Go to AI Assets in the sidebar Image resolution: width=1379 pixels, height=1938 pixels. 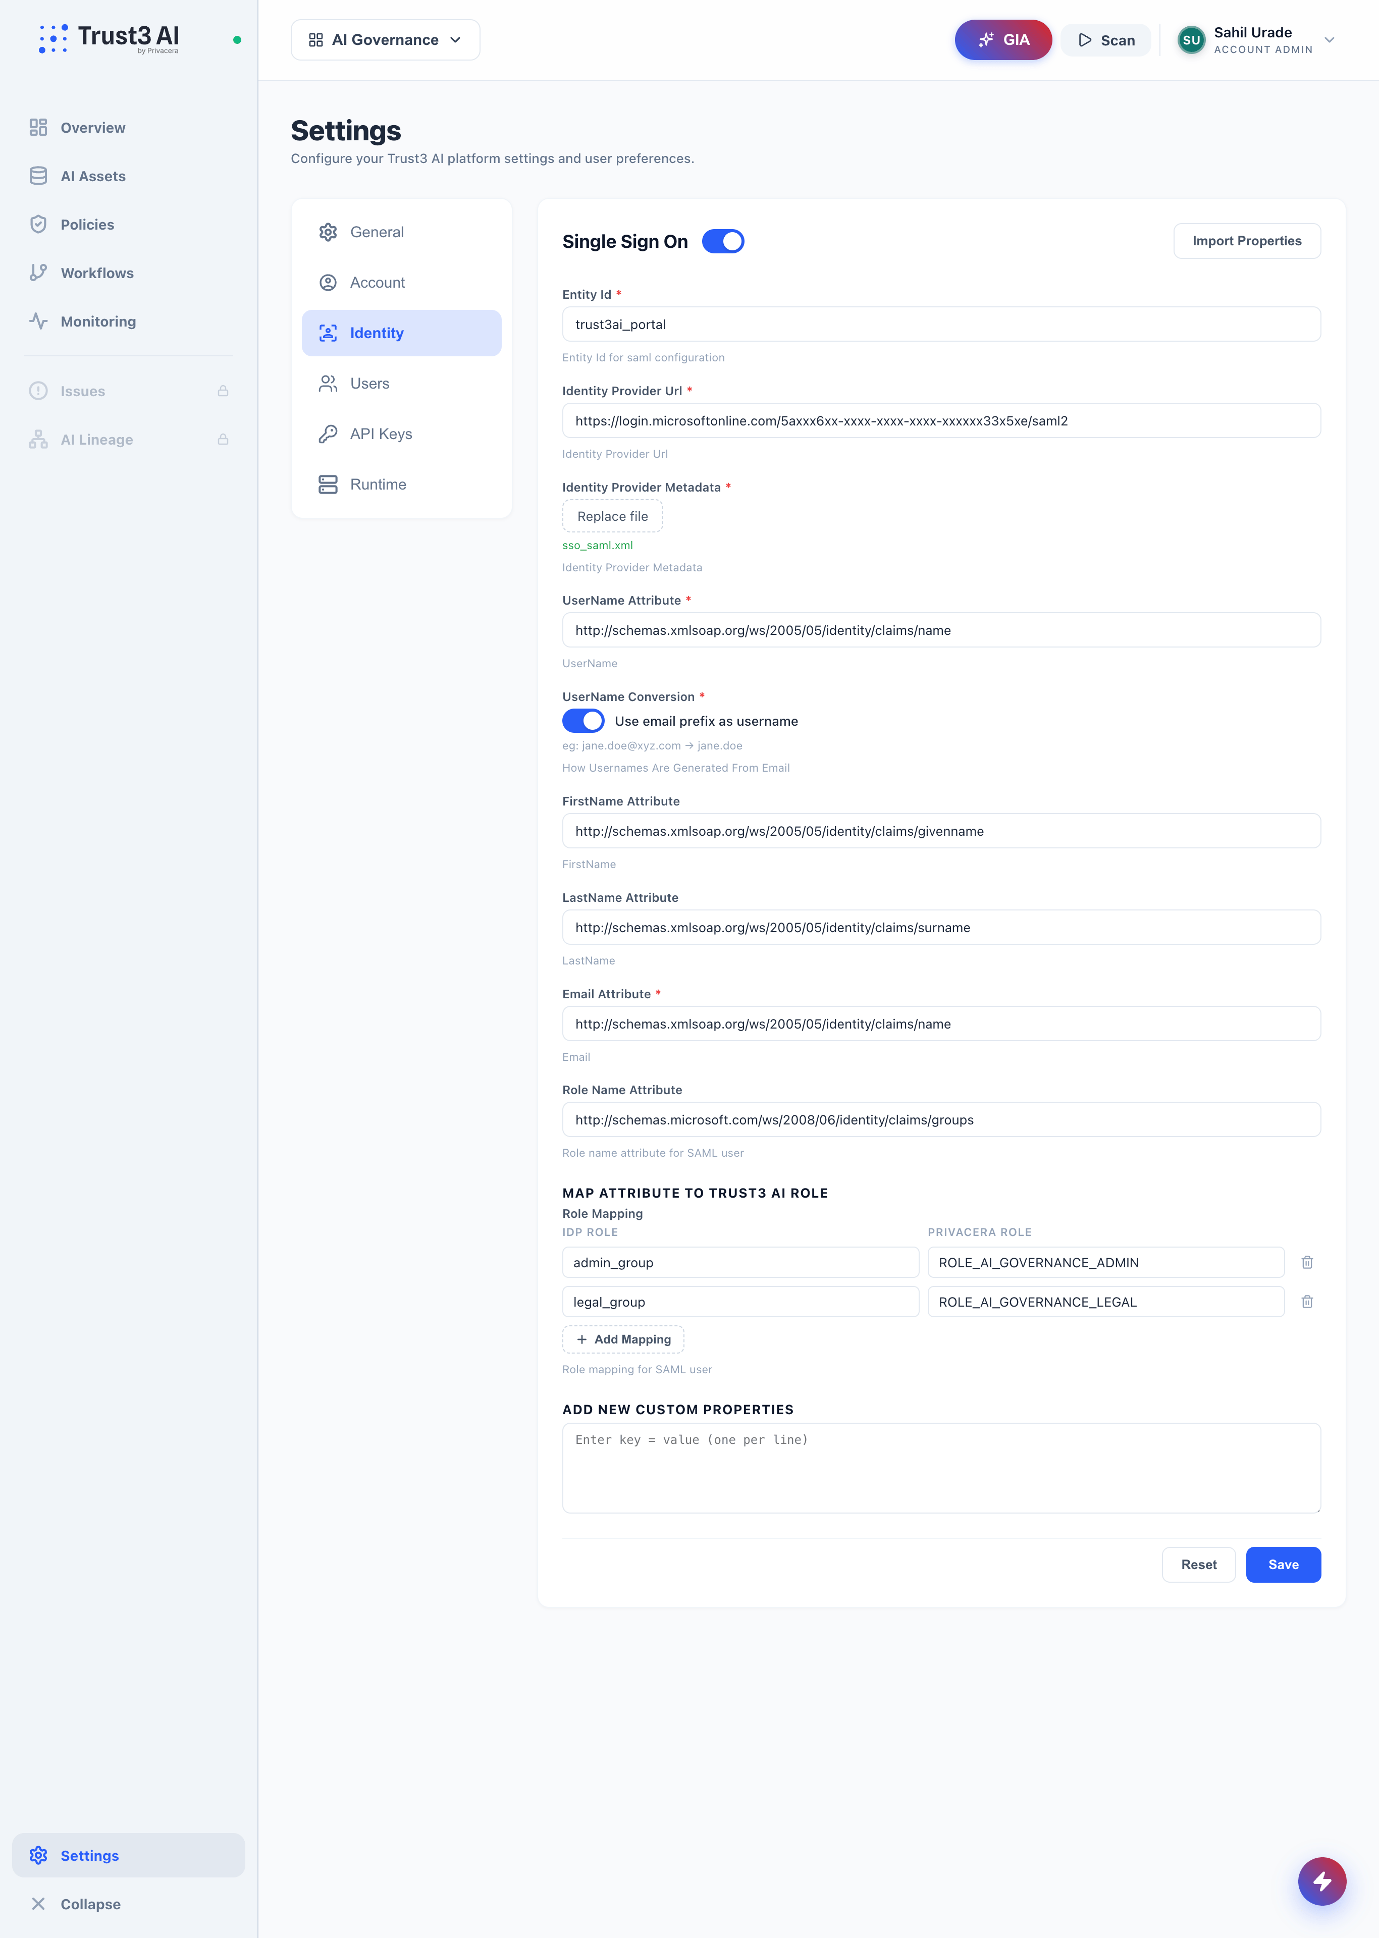click(x=128, y=176)
